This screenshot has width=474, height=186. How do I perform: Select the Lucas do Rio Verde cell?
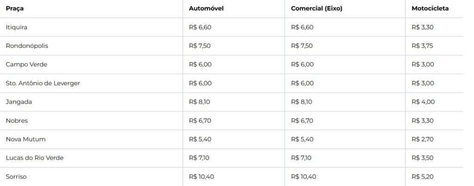coord(35,158)
